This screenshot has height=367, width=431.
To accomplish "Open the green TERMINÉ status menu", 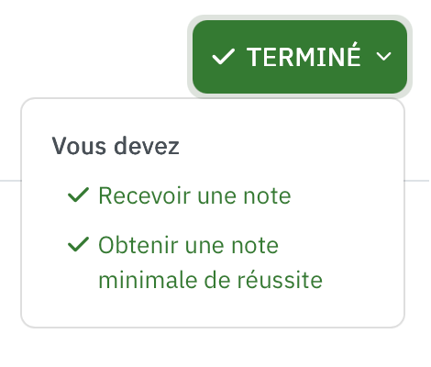I will coord(300,57).
